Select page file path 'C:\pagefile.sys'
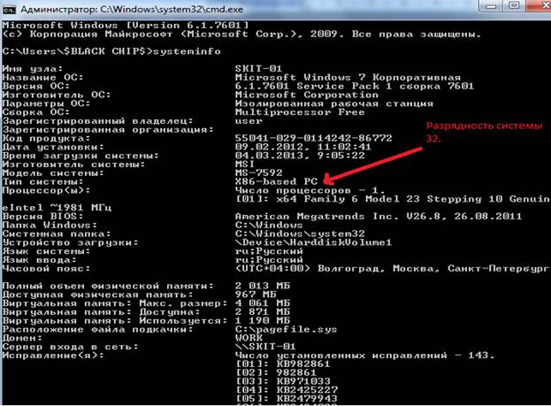The height and width of the screenshot is (406, 551). pos(286,329)
